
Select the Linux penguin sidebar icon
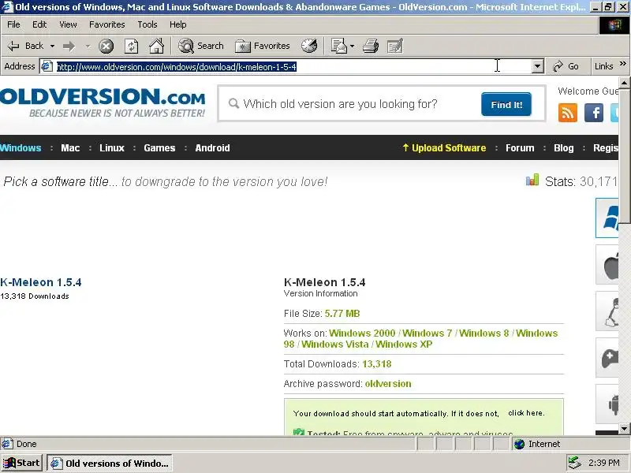point(607,311)
